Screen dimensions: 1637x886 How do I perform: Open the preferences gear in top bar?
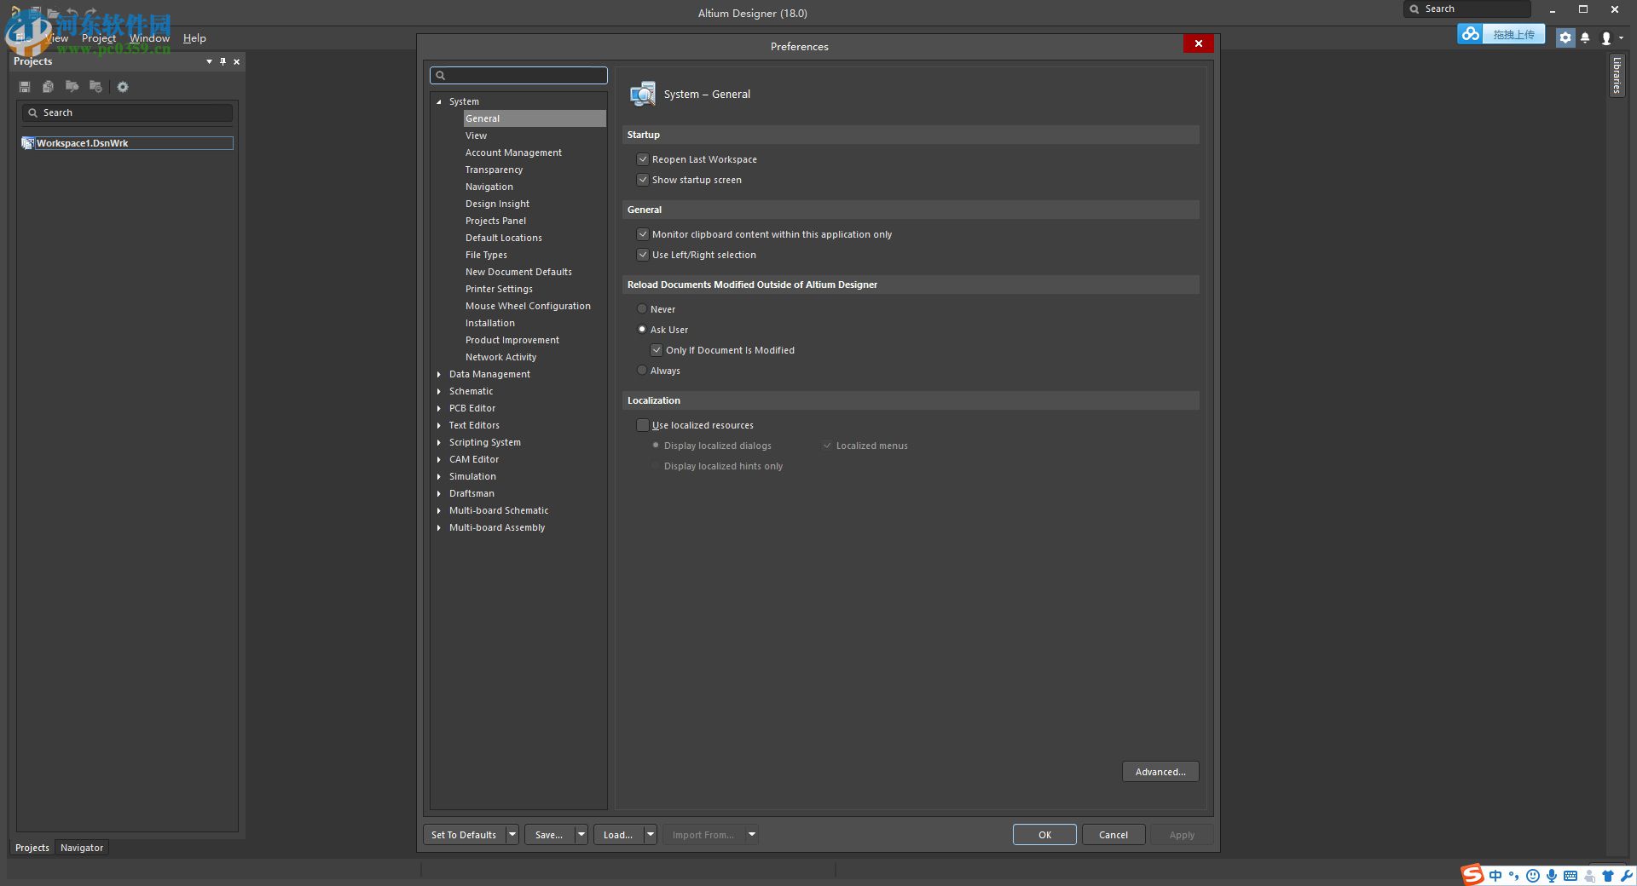tap(1565, 37)
